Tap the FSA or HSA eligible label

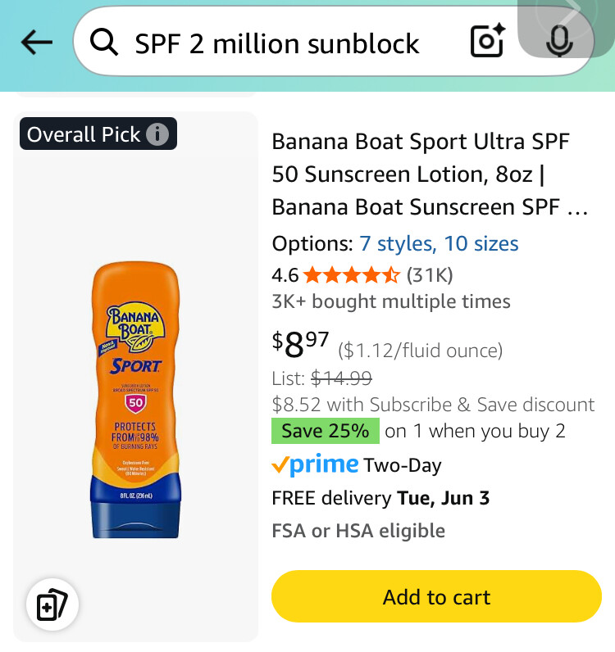pos(358,531)
